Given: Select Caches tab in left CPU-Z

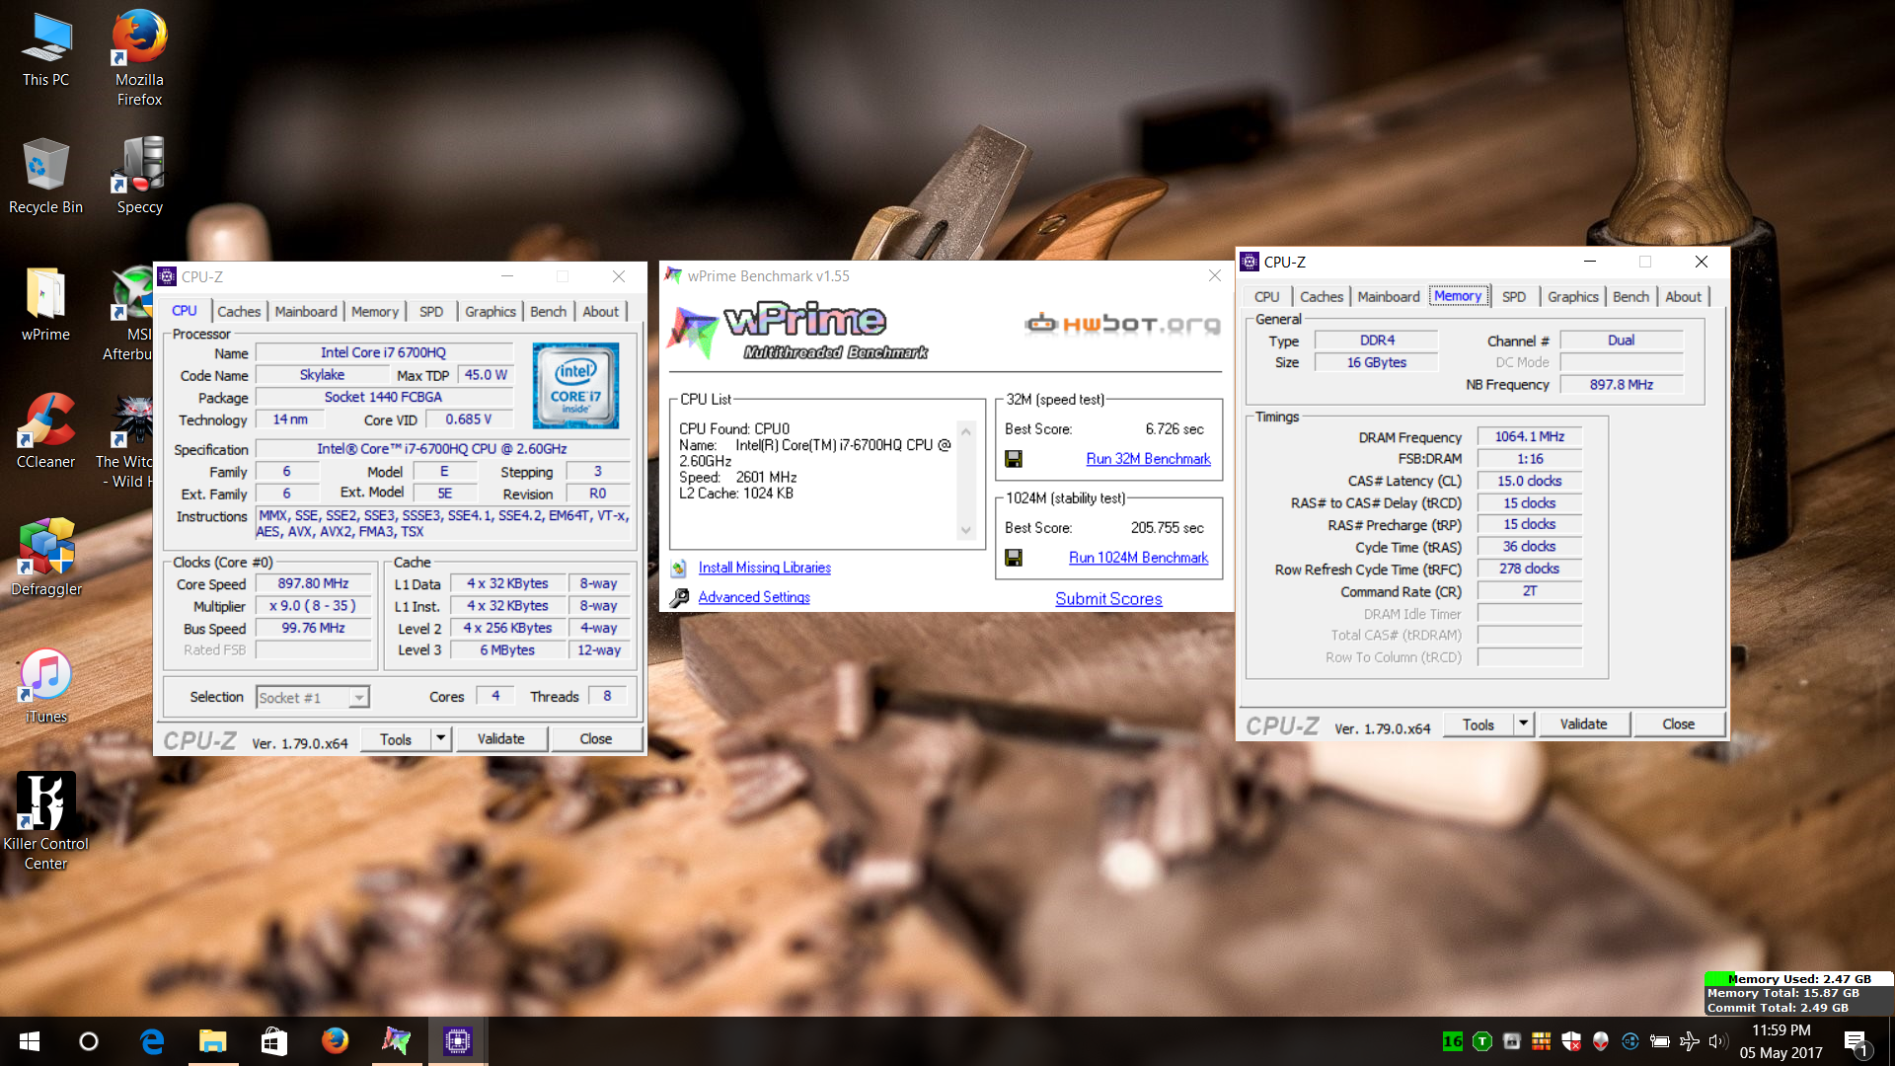Looking at the screenshot, I should [x=239, y=311].
